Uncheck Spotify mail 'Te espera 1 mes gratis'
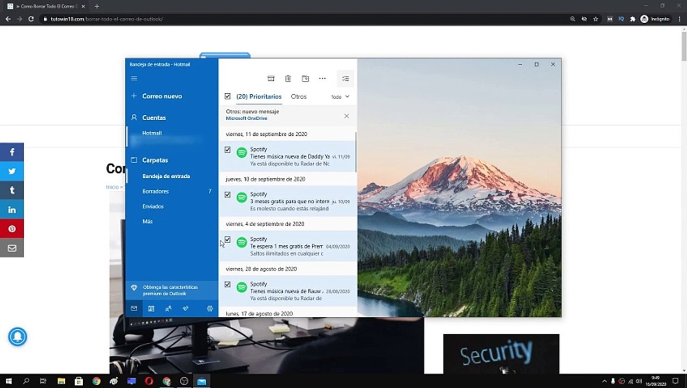The image size is (687, 388). pyautogui.click(x=227, y=239)
